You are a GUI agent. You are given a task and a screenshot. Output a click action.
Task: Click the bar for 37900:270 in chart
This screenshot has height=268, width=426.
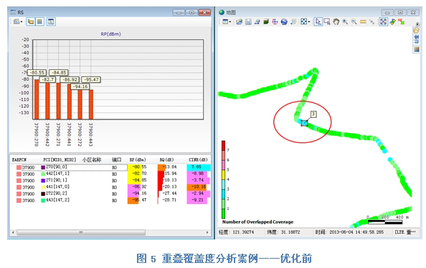[37, 99]
